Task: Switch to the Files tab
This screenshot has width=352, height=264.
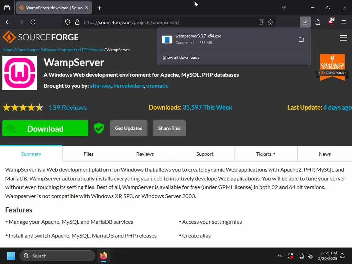Action: [x=89, y=154]
